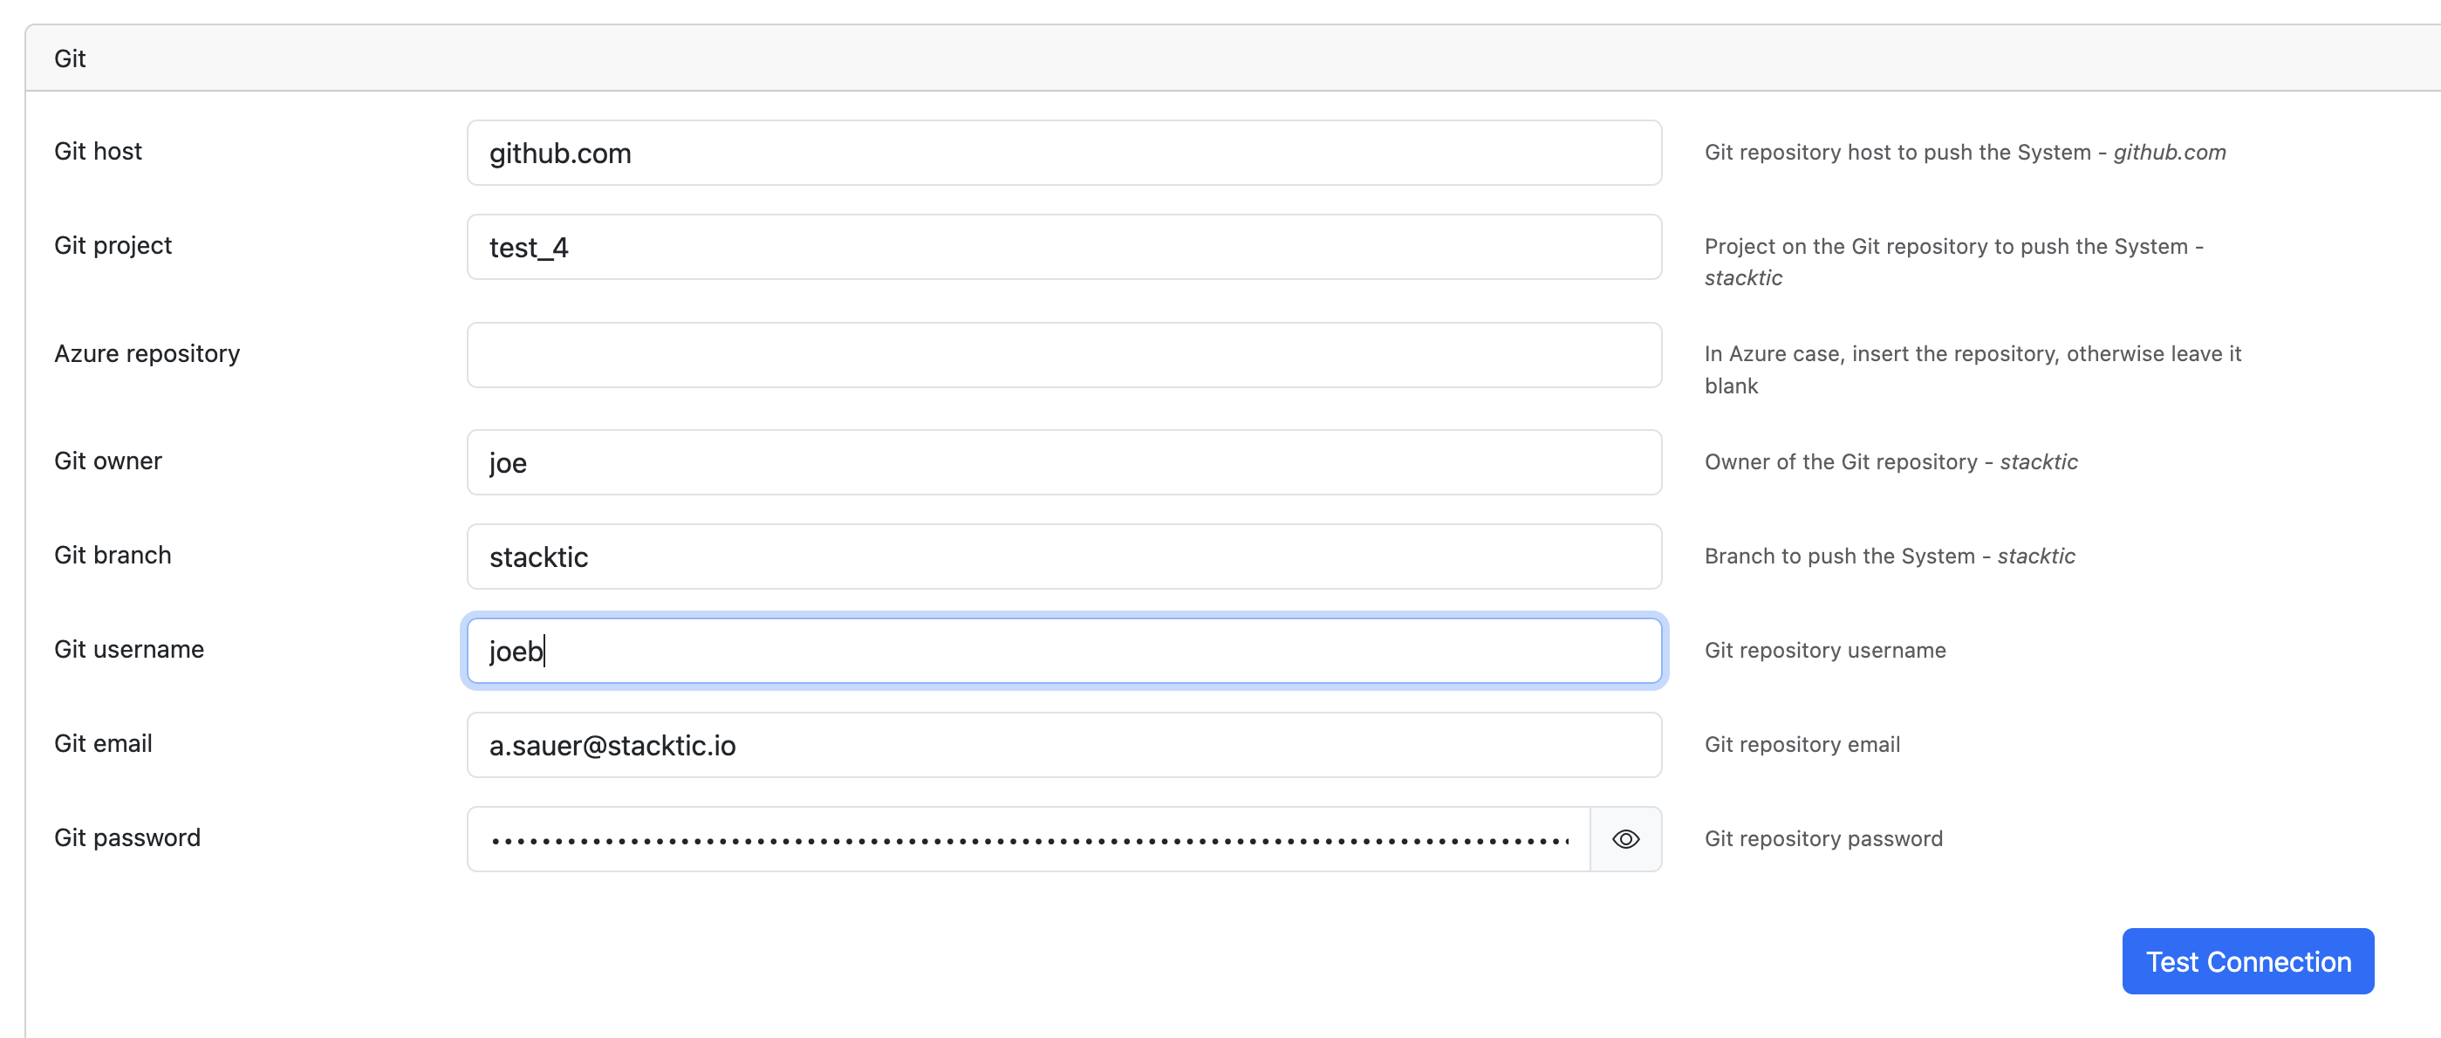Screen dimensions: 2441x1038
Task: Focus the Git host input field
Action: 1063,154
